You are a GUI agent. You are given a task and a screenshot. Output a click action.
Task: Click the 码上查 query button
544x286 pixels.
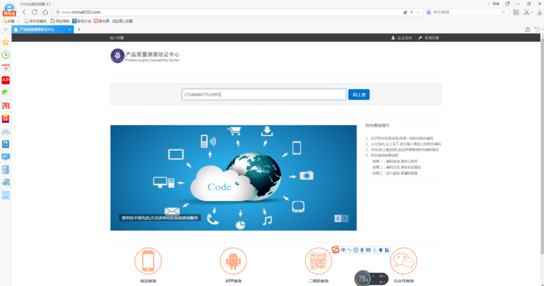[x=358, y=94]
